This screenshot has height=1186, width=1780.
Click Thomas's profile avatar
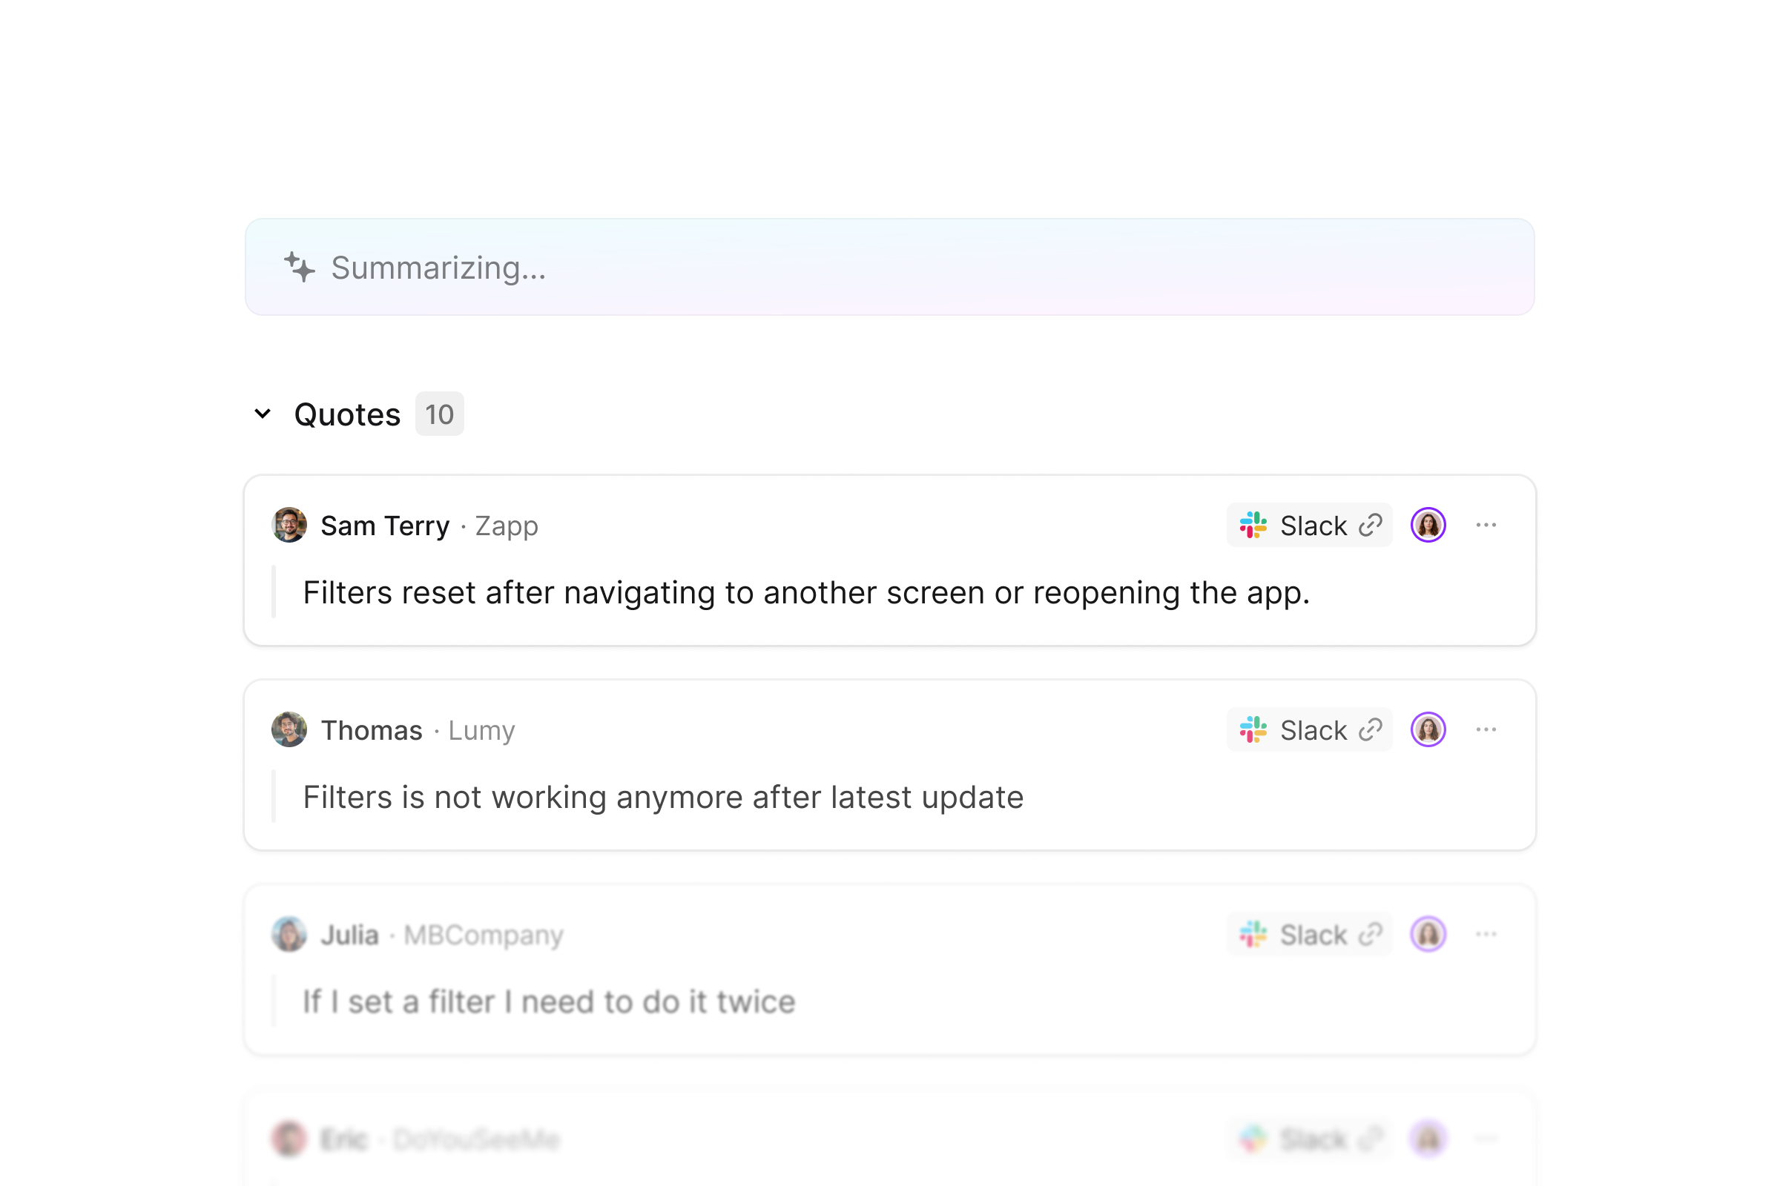[x=289, y=730]
